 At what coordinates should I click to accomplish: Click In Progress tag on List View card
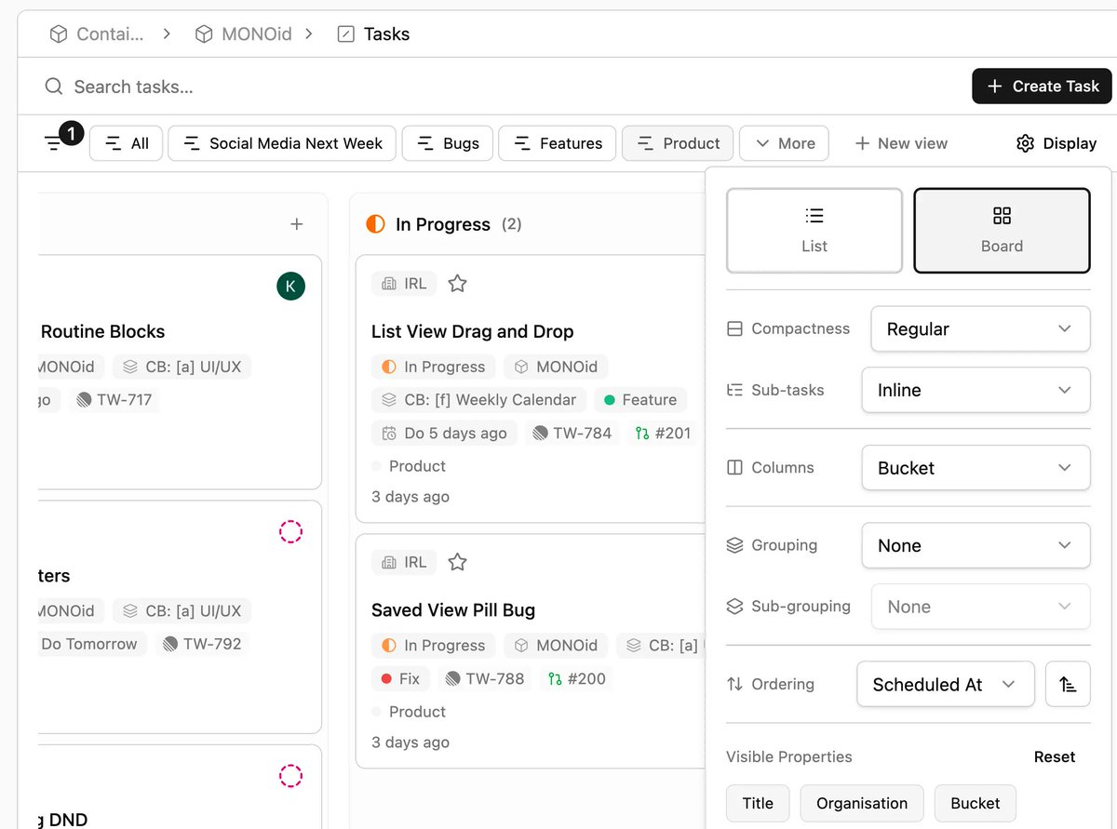pyautogui.click(x=433, y=367)
